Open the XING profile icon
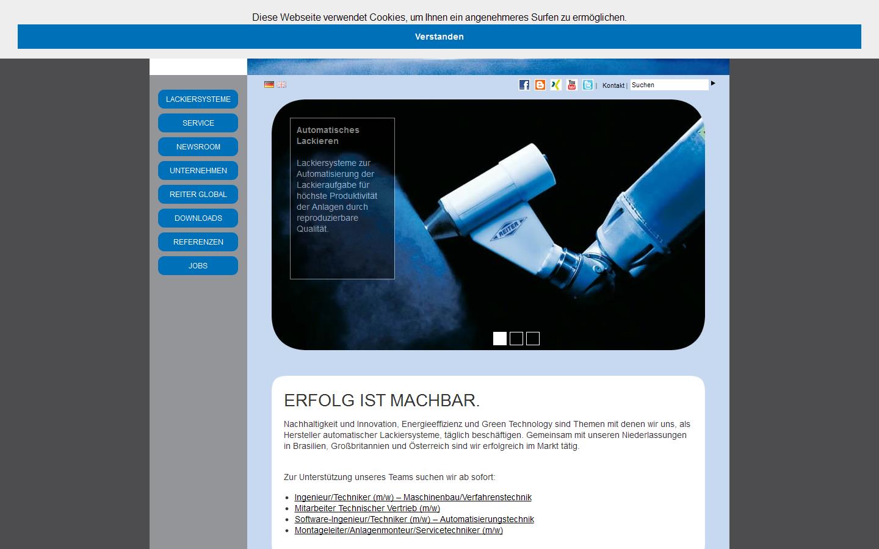Image resolution: width=879 pixels, height=549 pixels. point(555,85)
